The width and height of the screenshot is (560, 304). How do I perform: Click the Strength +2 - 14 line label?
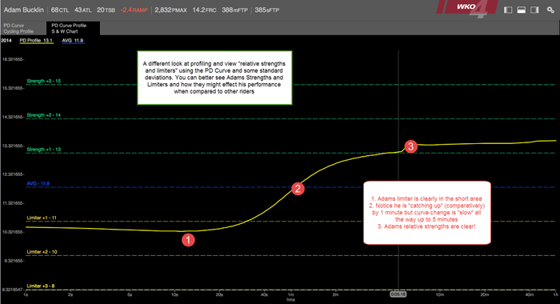tap(43, 115)
